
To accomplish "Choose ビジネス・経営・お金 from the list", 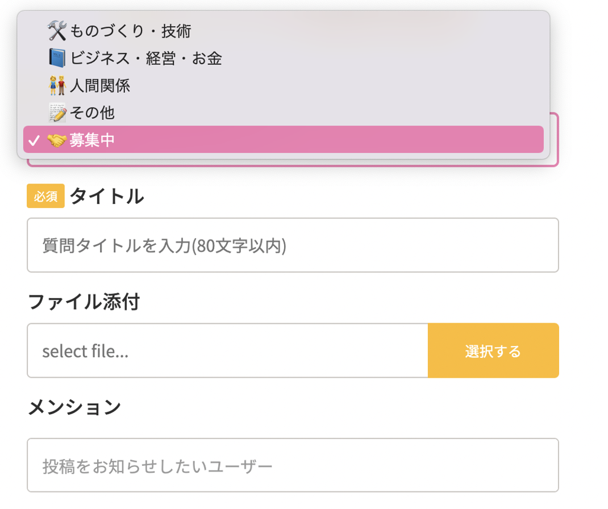I will point(145,58).
